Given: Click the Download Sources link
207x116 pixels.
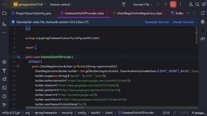Looking at the screenshot, I should point(157,22).
